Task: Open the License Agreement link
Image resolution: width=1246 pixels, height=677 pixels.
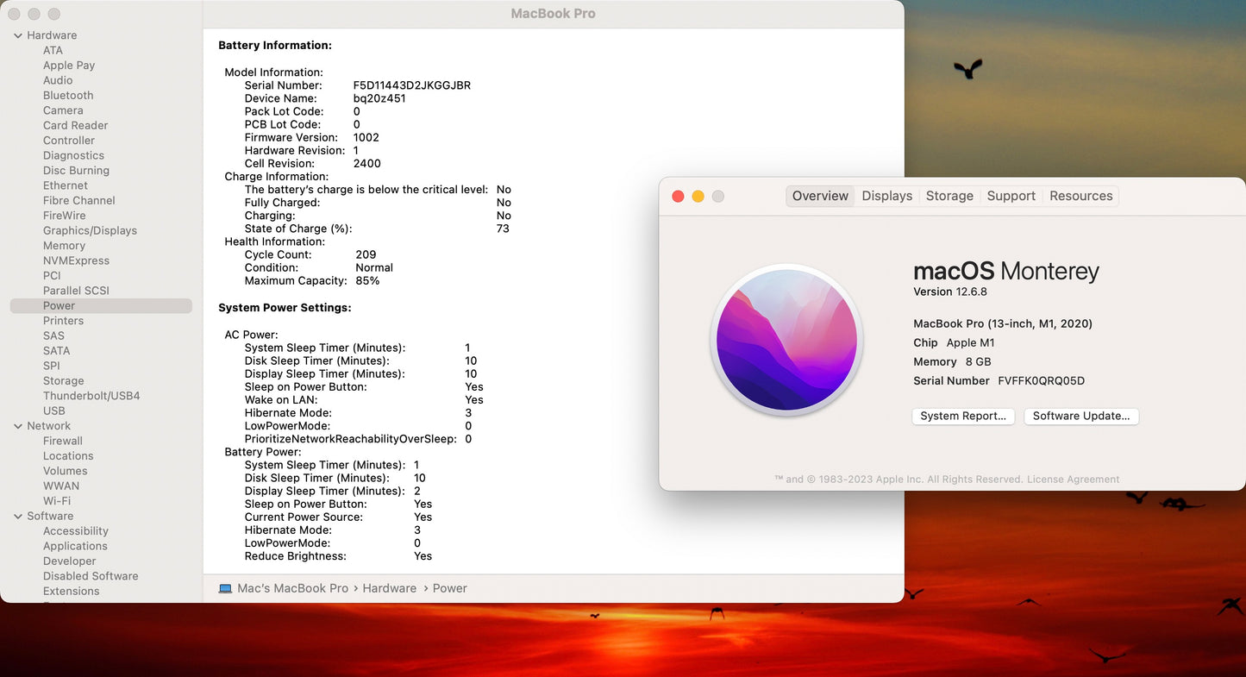Action: 1073,480
